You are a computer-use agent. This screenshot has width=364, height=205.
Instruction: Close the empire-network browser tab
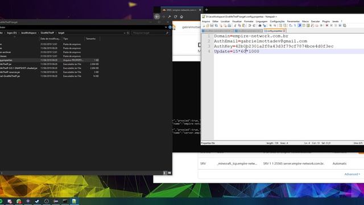click(x=200, y=10)
